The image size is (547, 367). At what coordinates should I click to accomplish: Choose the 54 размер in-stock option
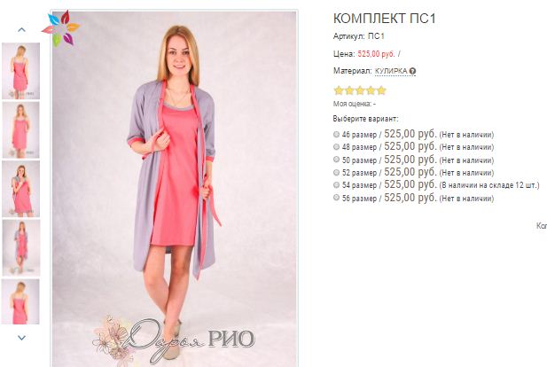(336, 185)
